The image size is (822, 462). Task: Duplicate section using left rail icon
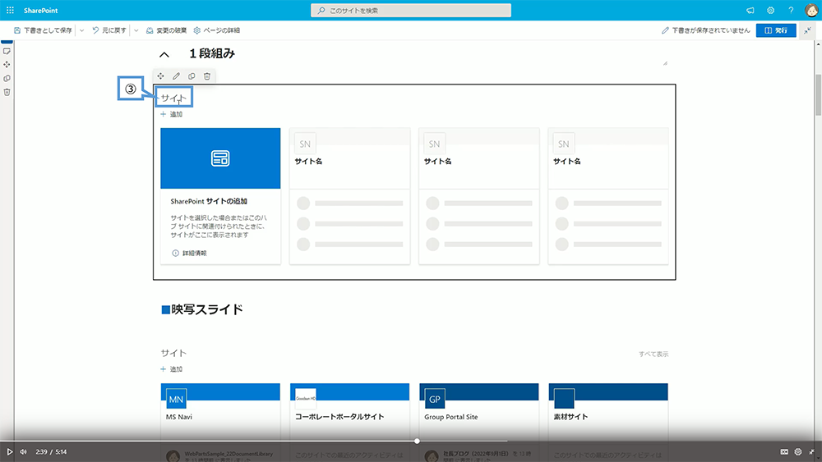coord(7,79)
